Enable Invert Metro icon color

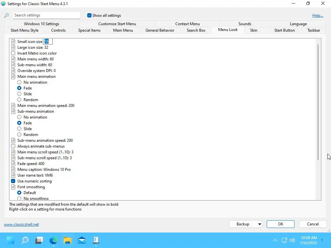pos(13,53)
